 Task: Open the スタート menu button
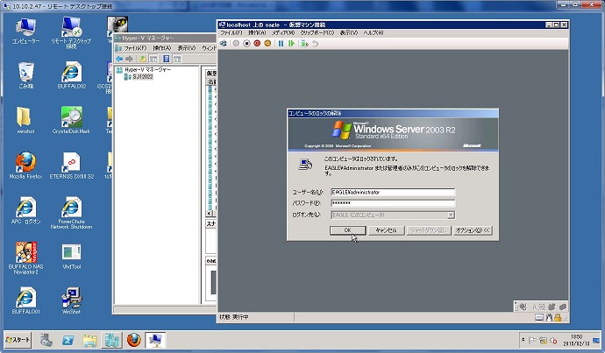(x=18, y=340)
